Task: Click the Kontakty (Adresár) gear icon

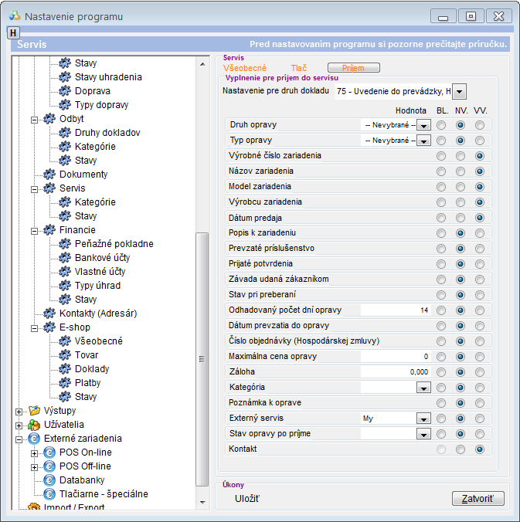Action: coord(49,314)
